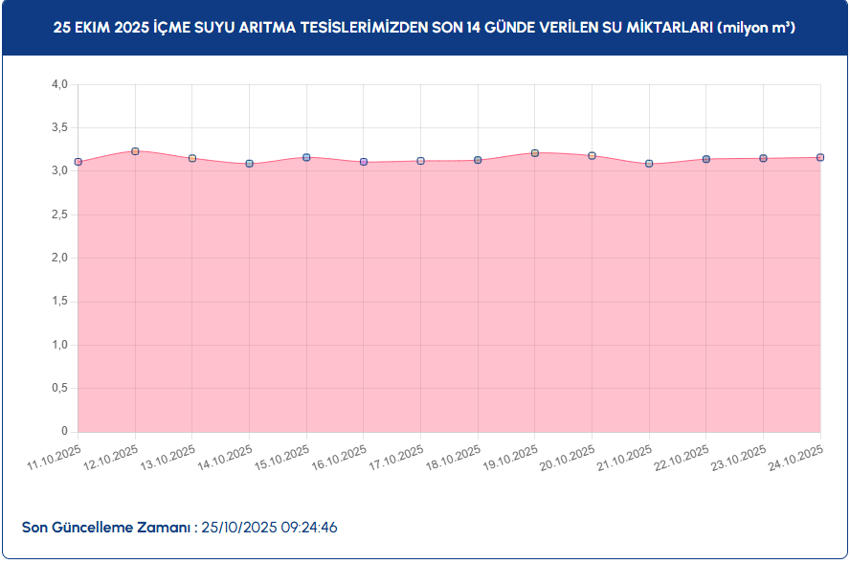Screen dimensions: 850x564
Task: Click the 2,0 y-axis value label
Action: 59,258
